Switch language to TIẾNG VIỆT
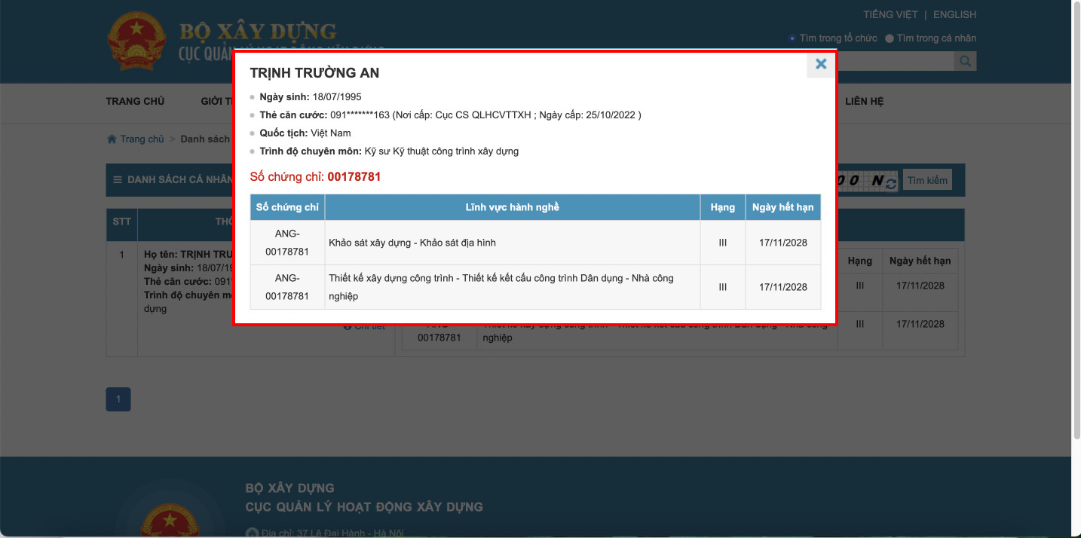The width and height of the screenshot is (1081, 538). point(890,14)
